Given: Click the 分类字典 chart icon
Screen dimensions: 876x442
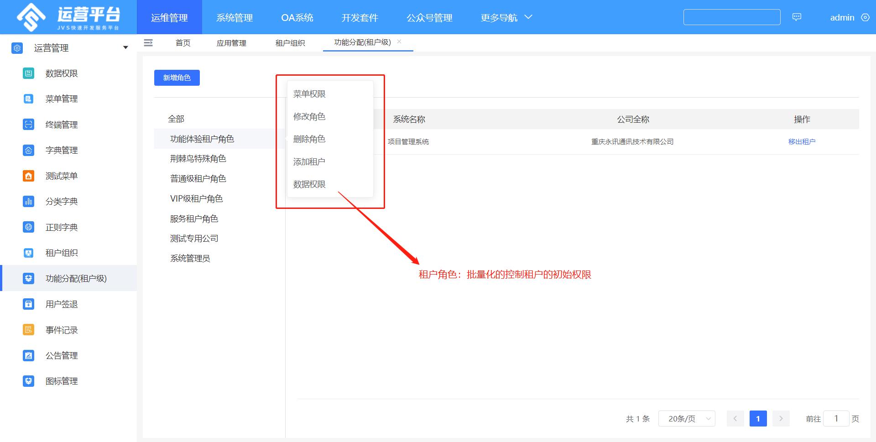Looking at the screenshot, I should (x=28, y=201).
